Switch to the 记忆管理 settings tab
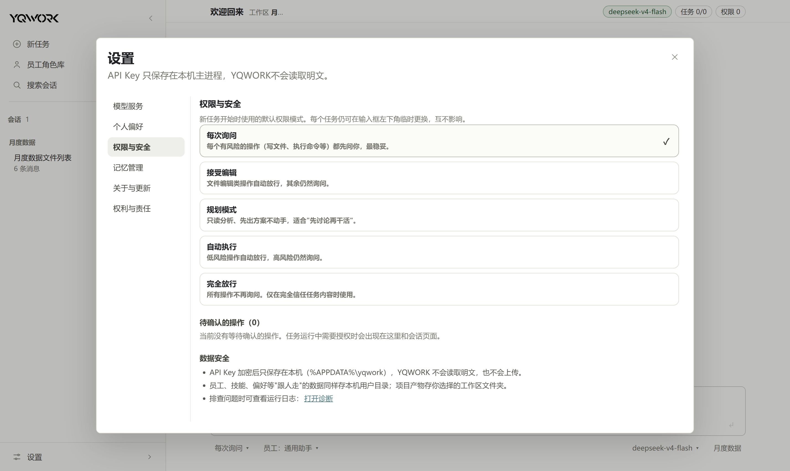This screenshot has width=790, height=471. (146, 167)
